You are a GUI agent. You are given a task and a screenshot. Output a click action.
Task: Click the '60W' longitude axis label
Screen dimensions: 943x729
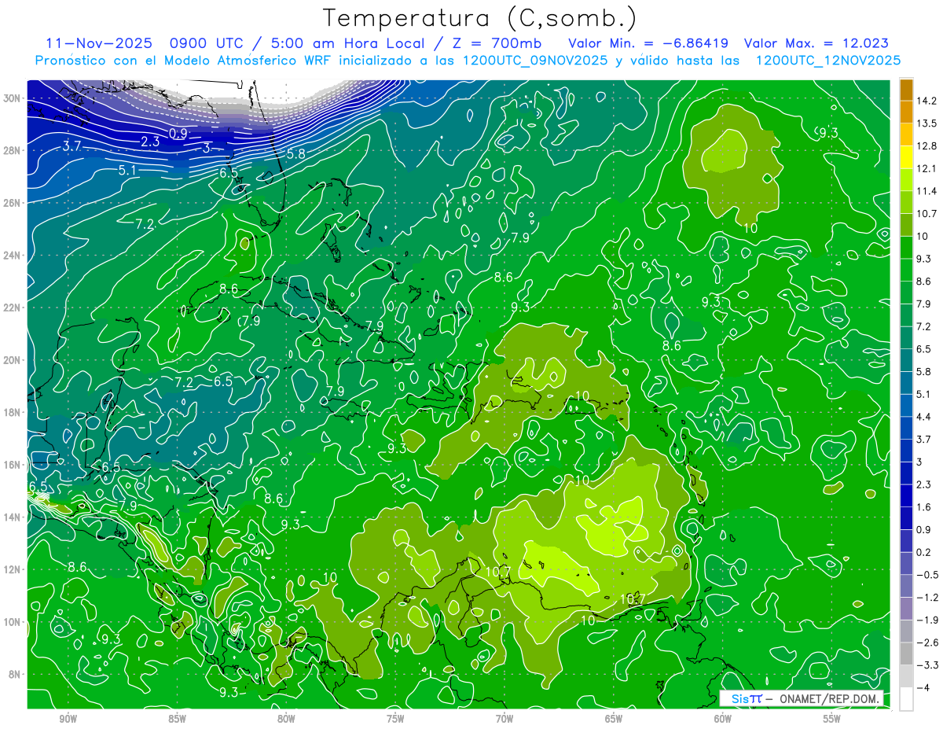pos(723,719)
